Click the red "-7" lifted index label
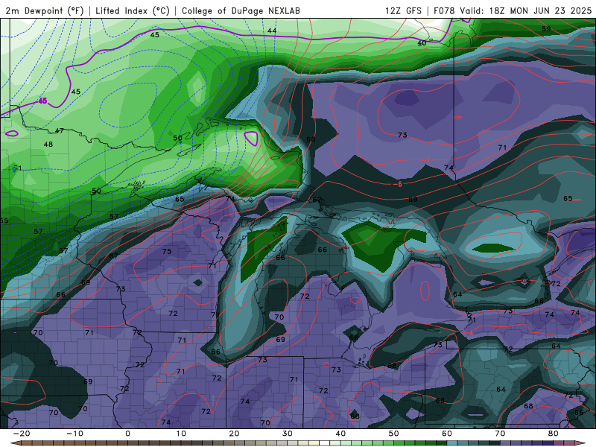The width and height of the screenshot is (596, 447). [x=427, y=160]
